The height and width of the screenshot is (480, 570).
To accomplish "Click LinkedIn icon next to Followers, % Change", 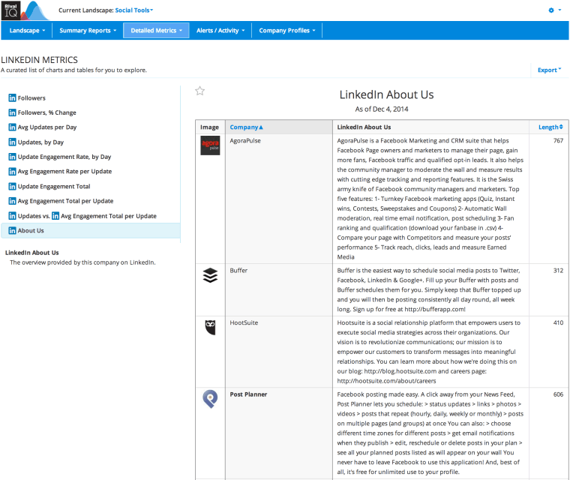I will (x=12, y=112).
